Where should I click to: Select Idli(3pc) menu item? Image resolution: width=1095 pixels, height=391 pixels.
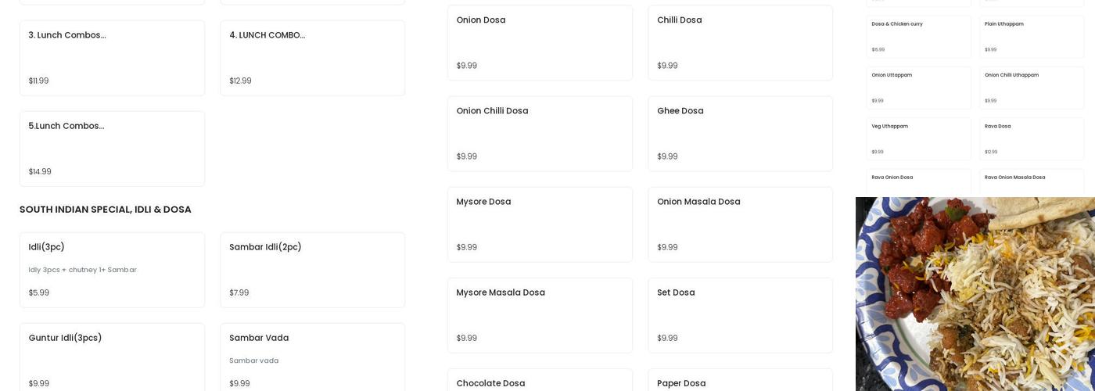112,269
